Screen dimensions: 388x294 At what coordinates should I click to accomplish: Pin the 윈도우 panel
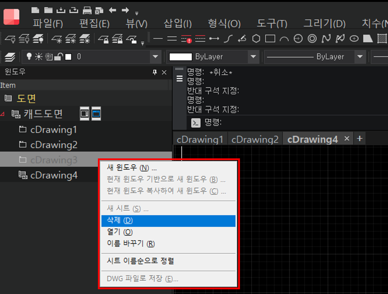tap(155, 72)
